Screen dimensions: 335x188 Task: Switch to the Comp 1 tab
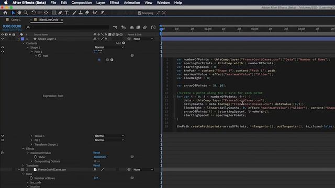pos(16,20)
